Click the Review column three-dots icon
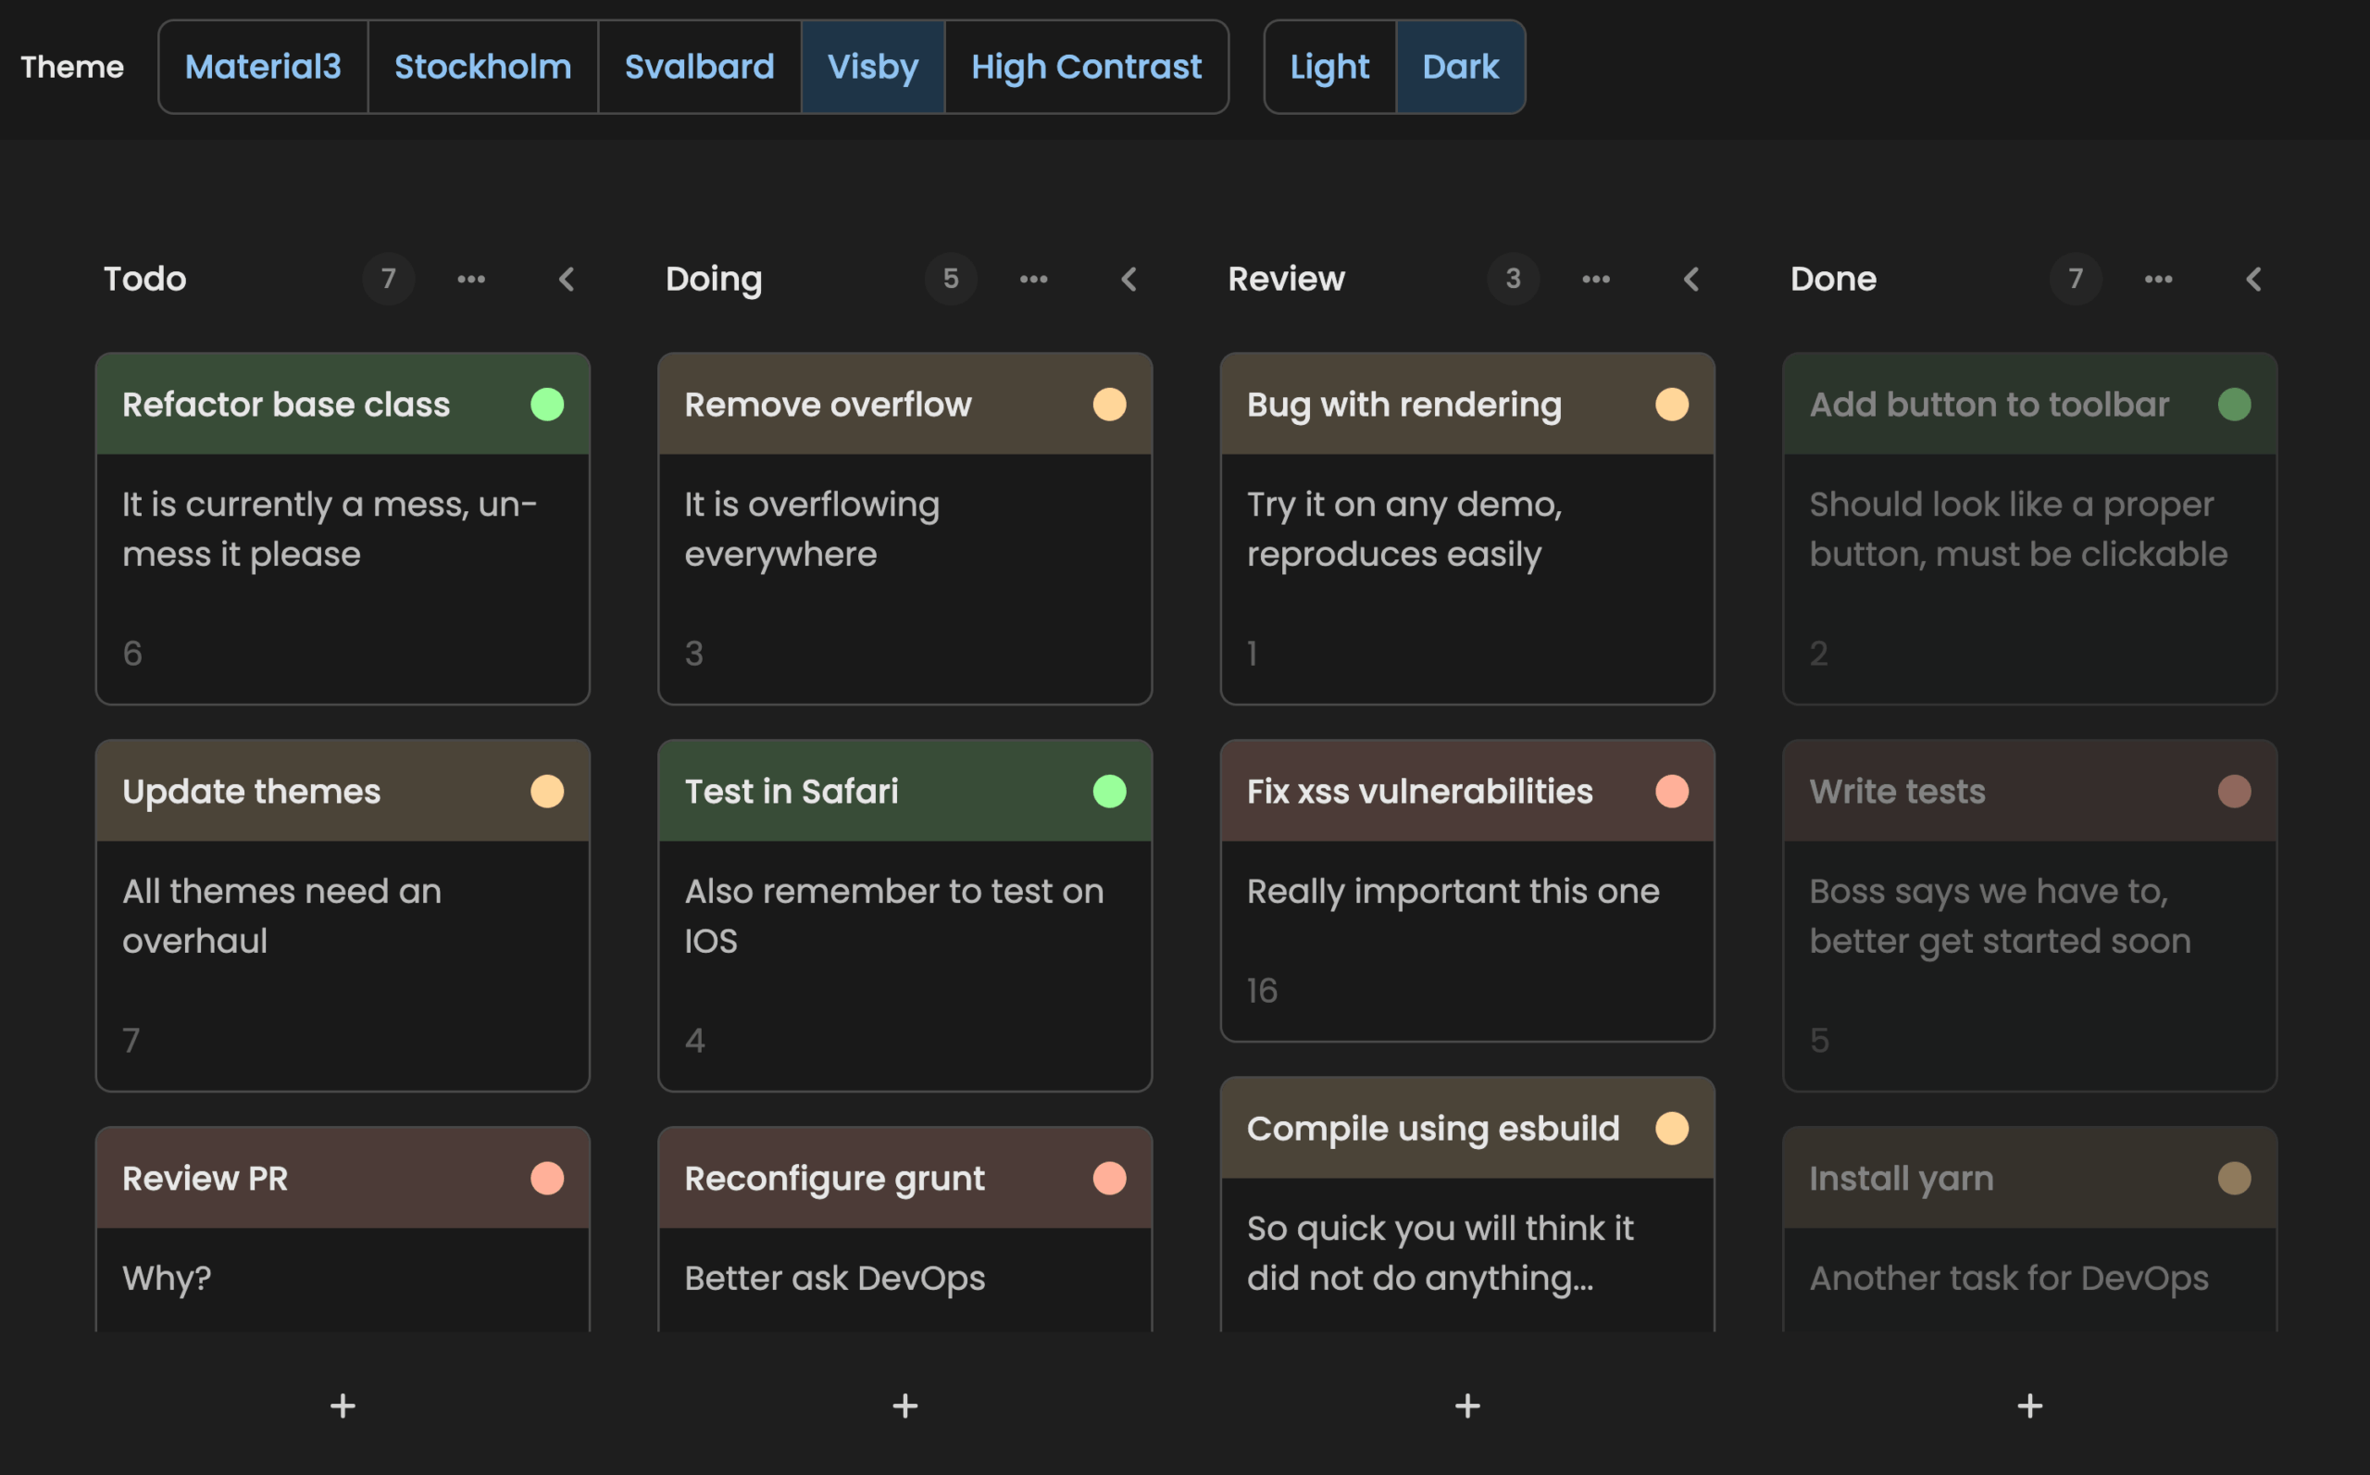Viewport: 2370px width, 1475px height. pyautogui.click(x=1596, y=279)
